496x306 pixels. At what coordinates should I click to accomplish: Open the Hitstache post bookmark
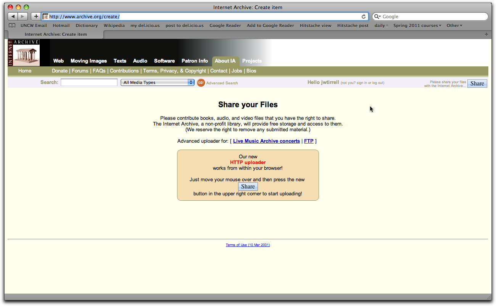coord(353,26)
